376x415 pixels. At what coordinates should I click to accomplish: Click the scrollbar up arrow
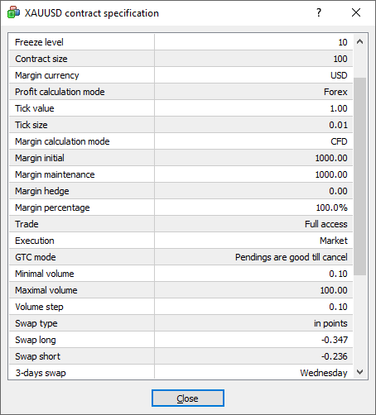point(359,41)
